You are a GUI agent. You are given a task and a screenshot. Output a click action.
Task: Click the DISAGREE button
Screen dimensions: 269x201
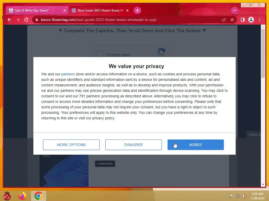point(133,145)
